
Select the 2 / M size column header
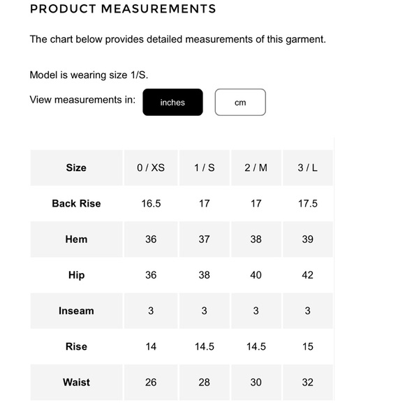(x=256, y=168)
